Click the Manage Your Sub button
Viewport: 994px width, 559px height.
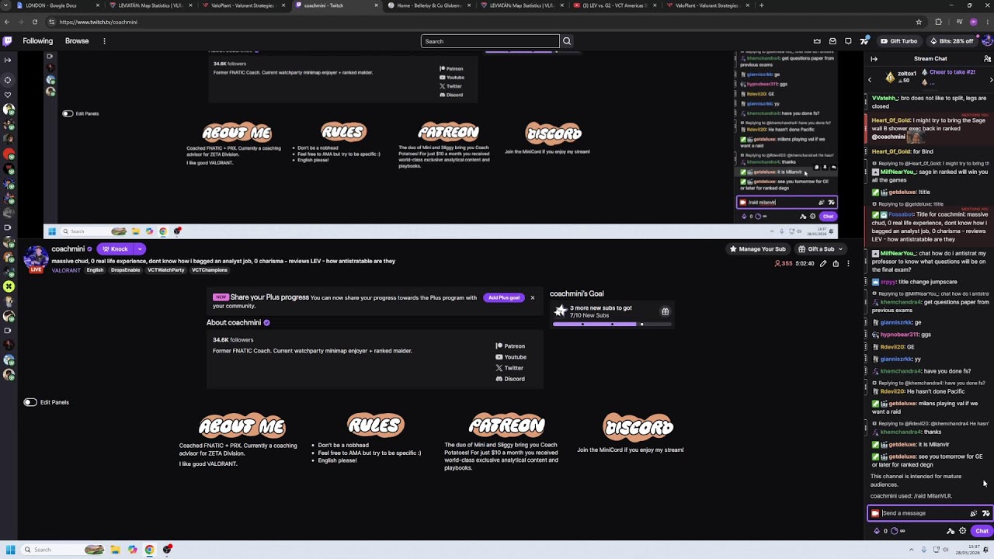tap(757, 249)
